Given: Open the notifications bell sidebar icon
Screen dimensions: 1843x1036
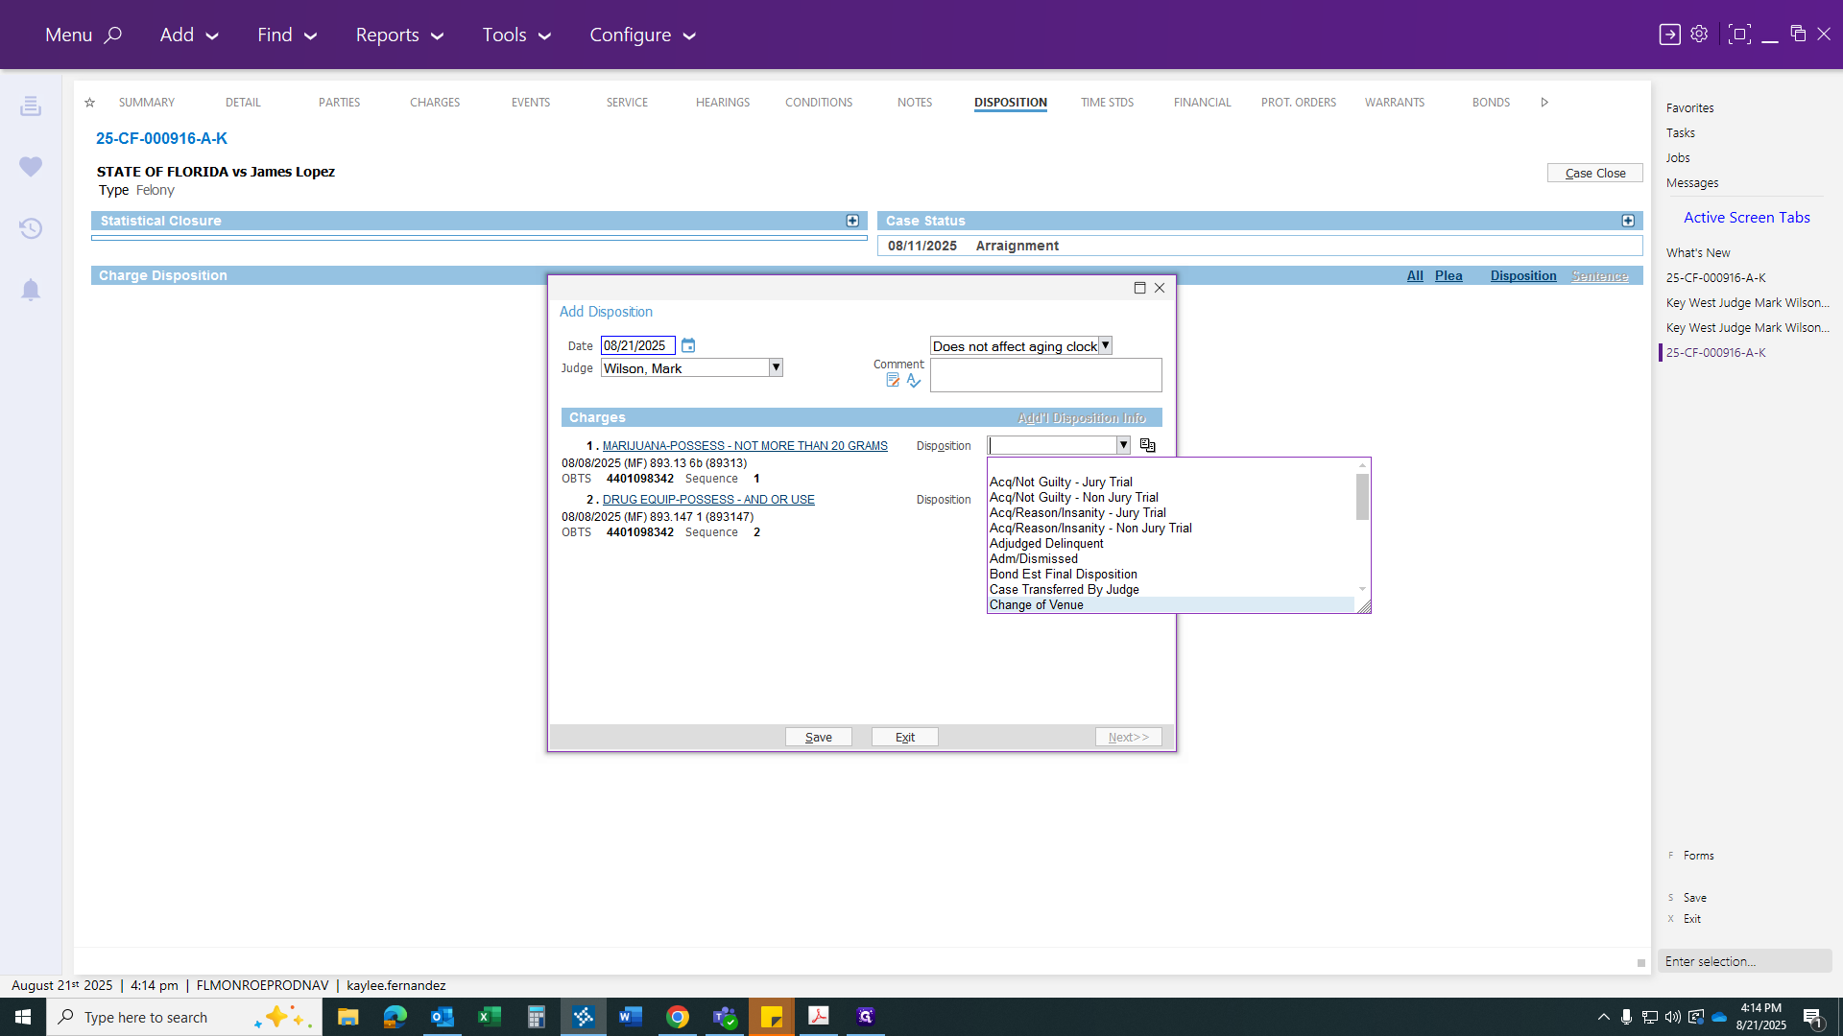Looking at the screenshot, I should [x=31, y=290].
